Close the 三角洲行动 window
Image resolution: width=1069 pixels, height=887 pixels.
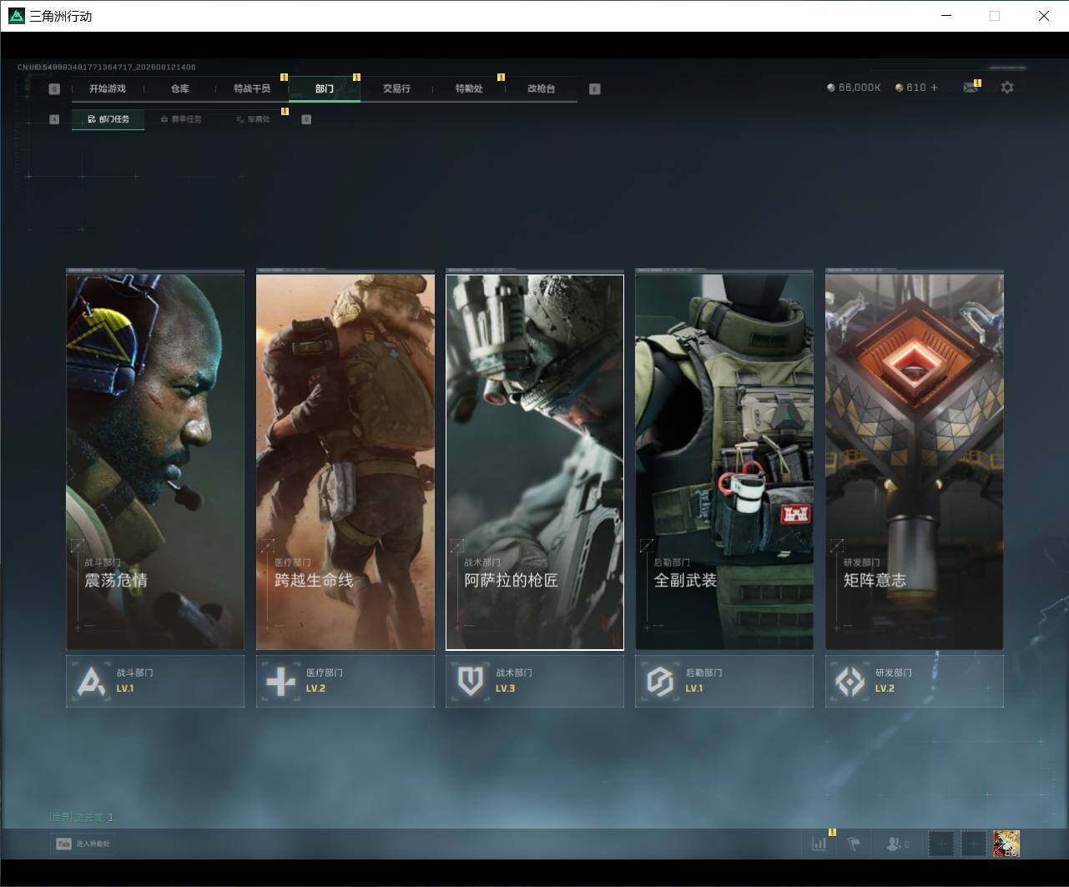point(1043,16)
